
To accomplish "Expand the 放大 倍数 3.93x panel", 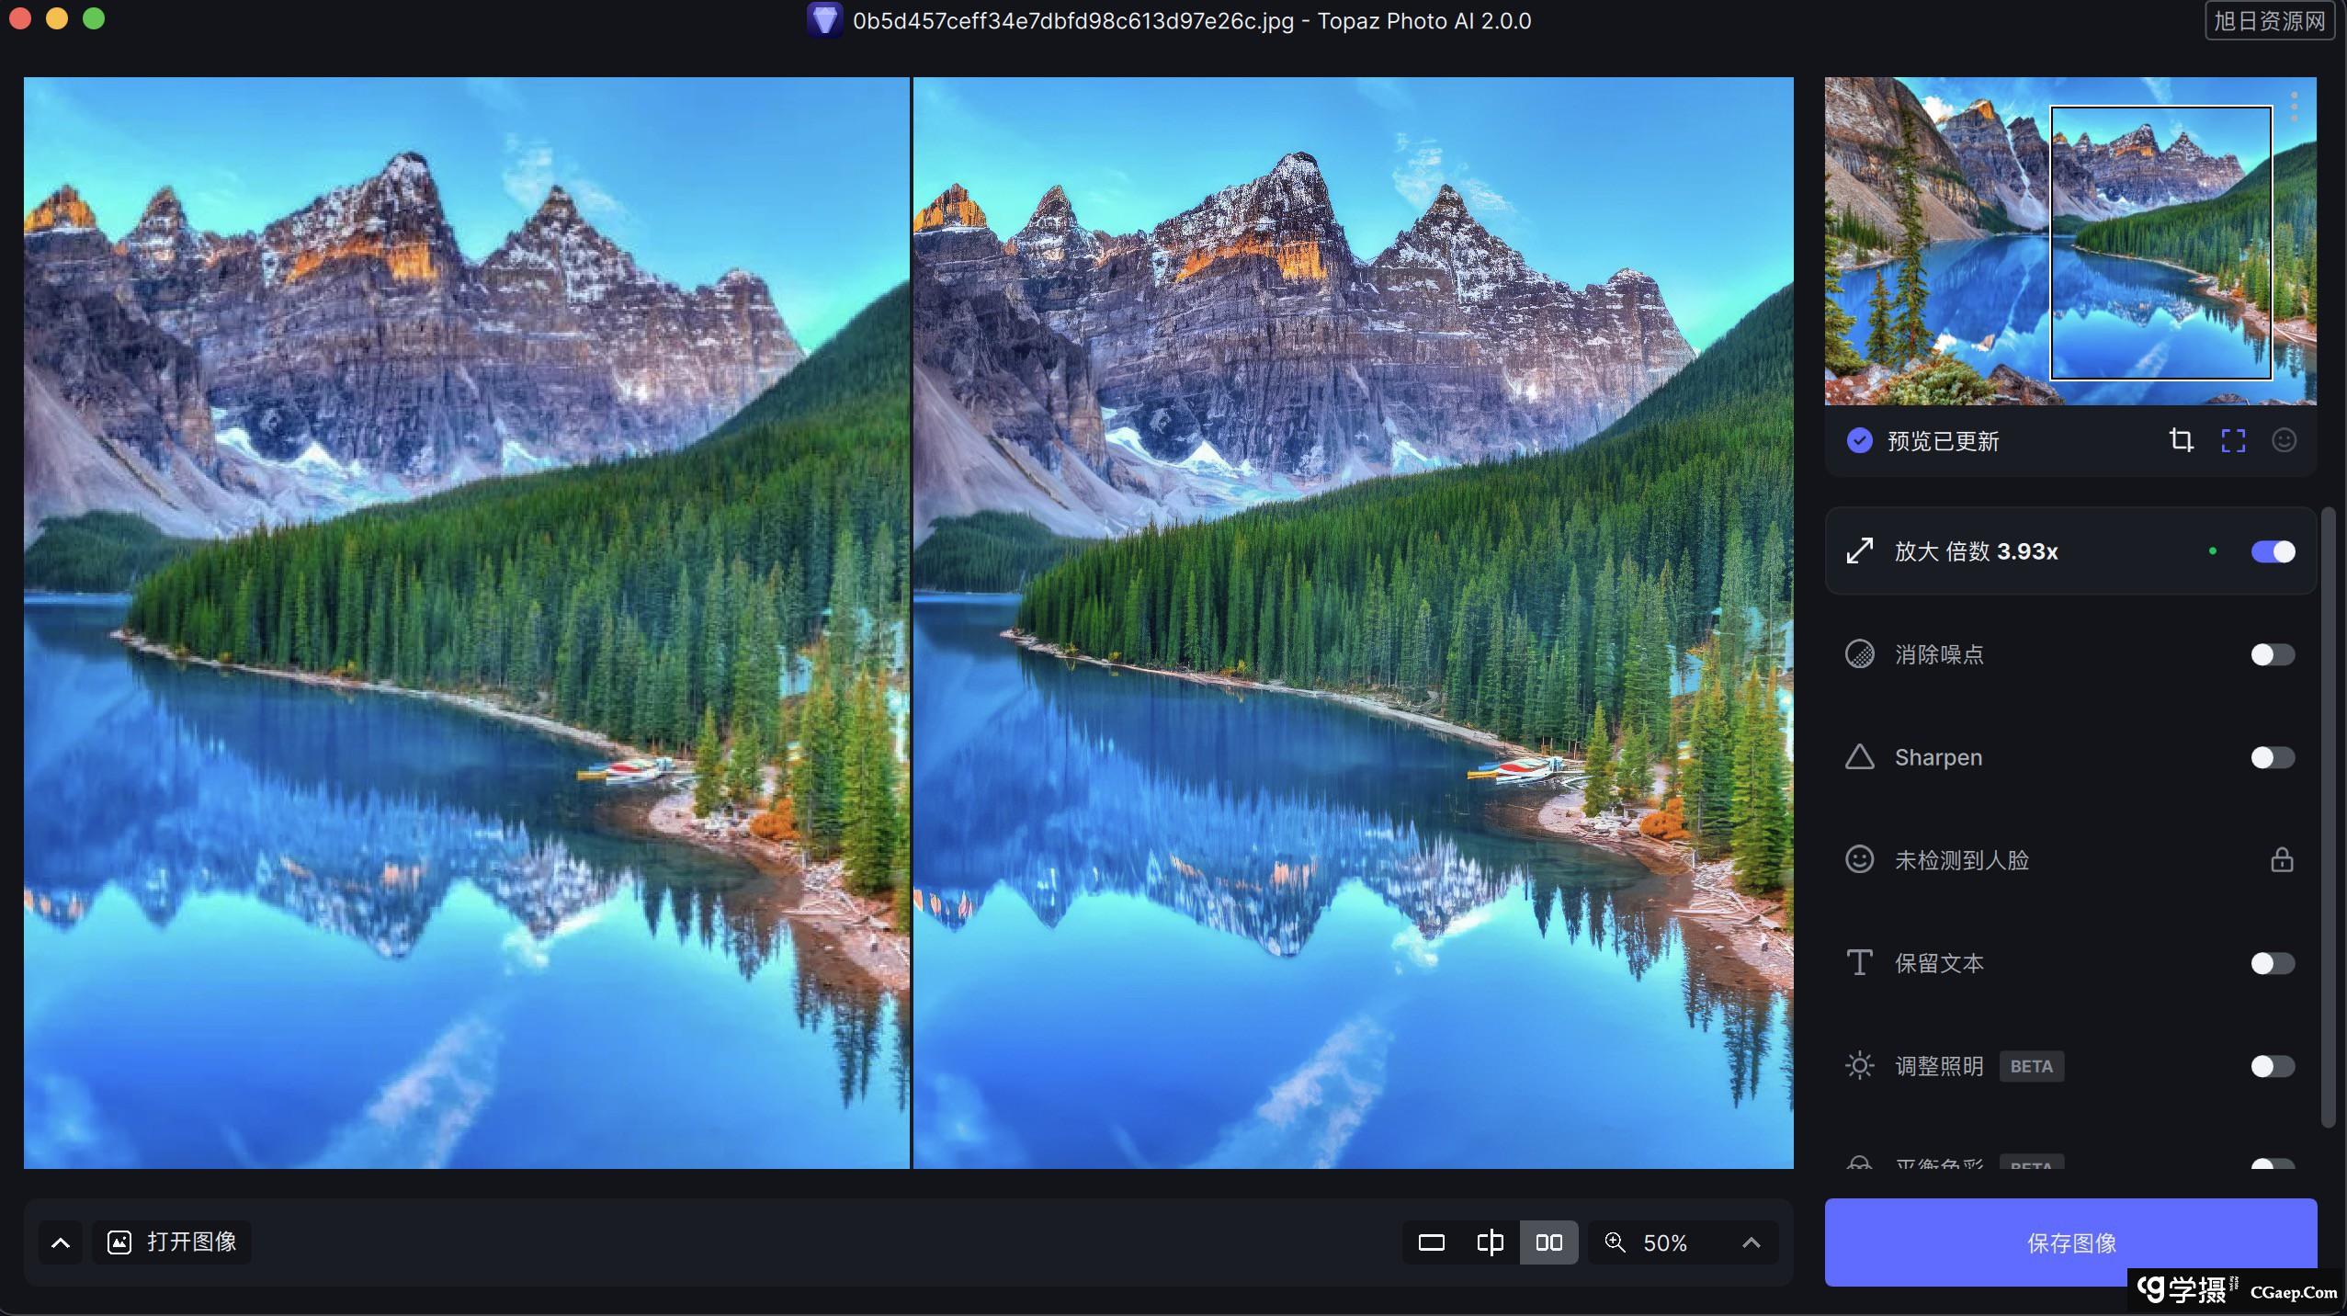I will [x=1976, y=551].
